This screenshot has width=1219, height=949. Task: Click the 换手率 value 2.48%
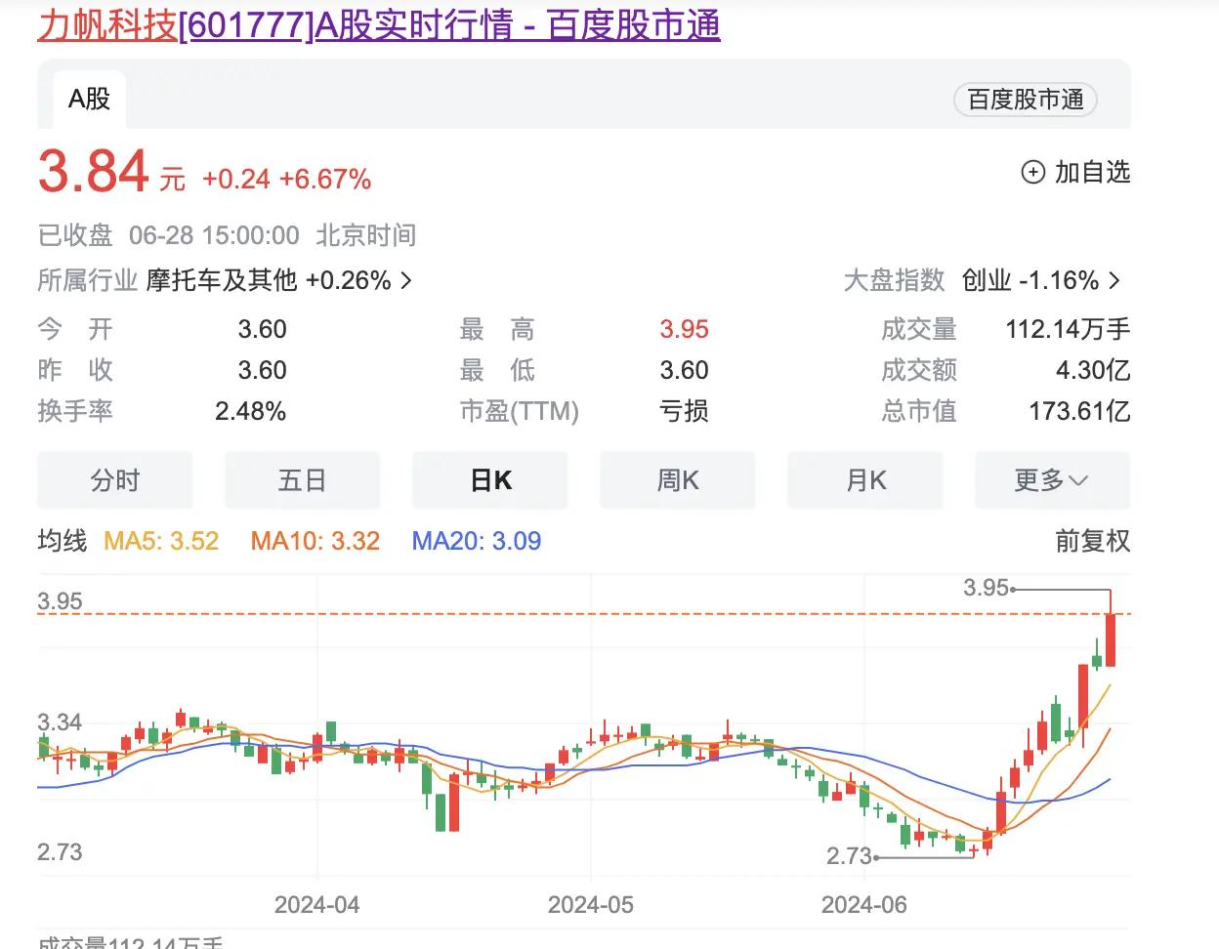pyautogui.click(x=251, y=412)
